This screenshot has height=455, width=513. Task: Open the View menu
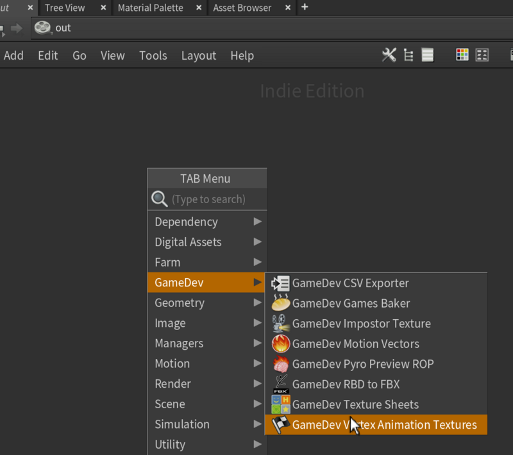pos(113,55)
